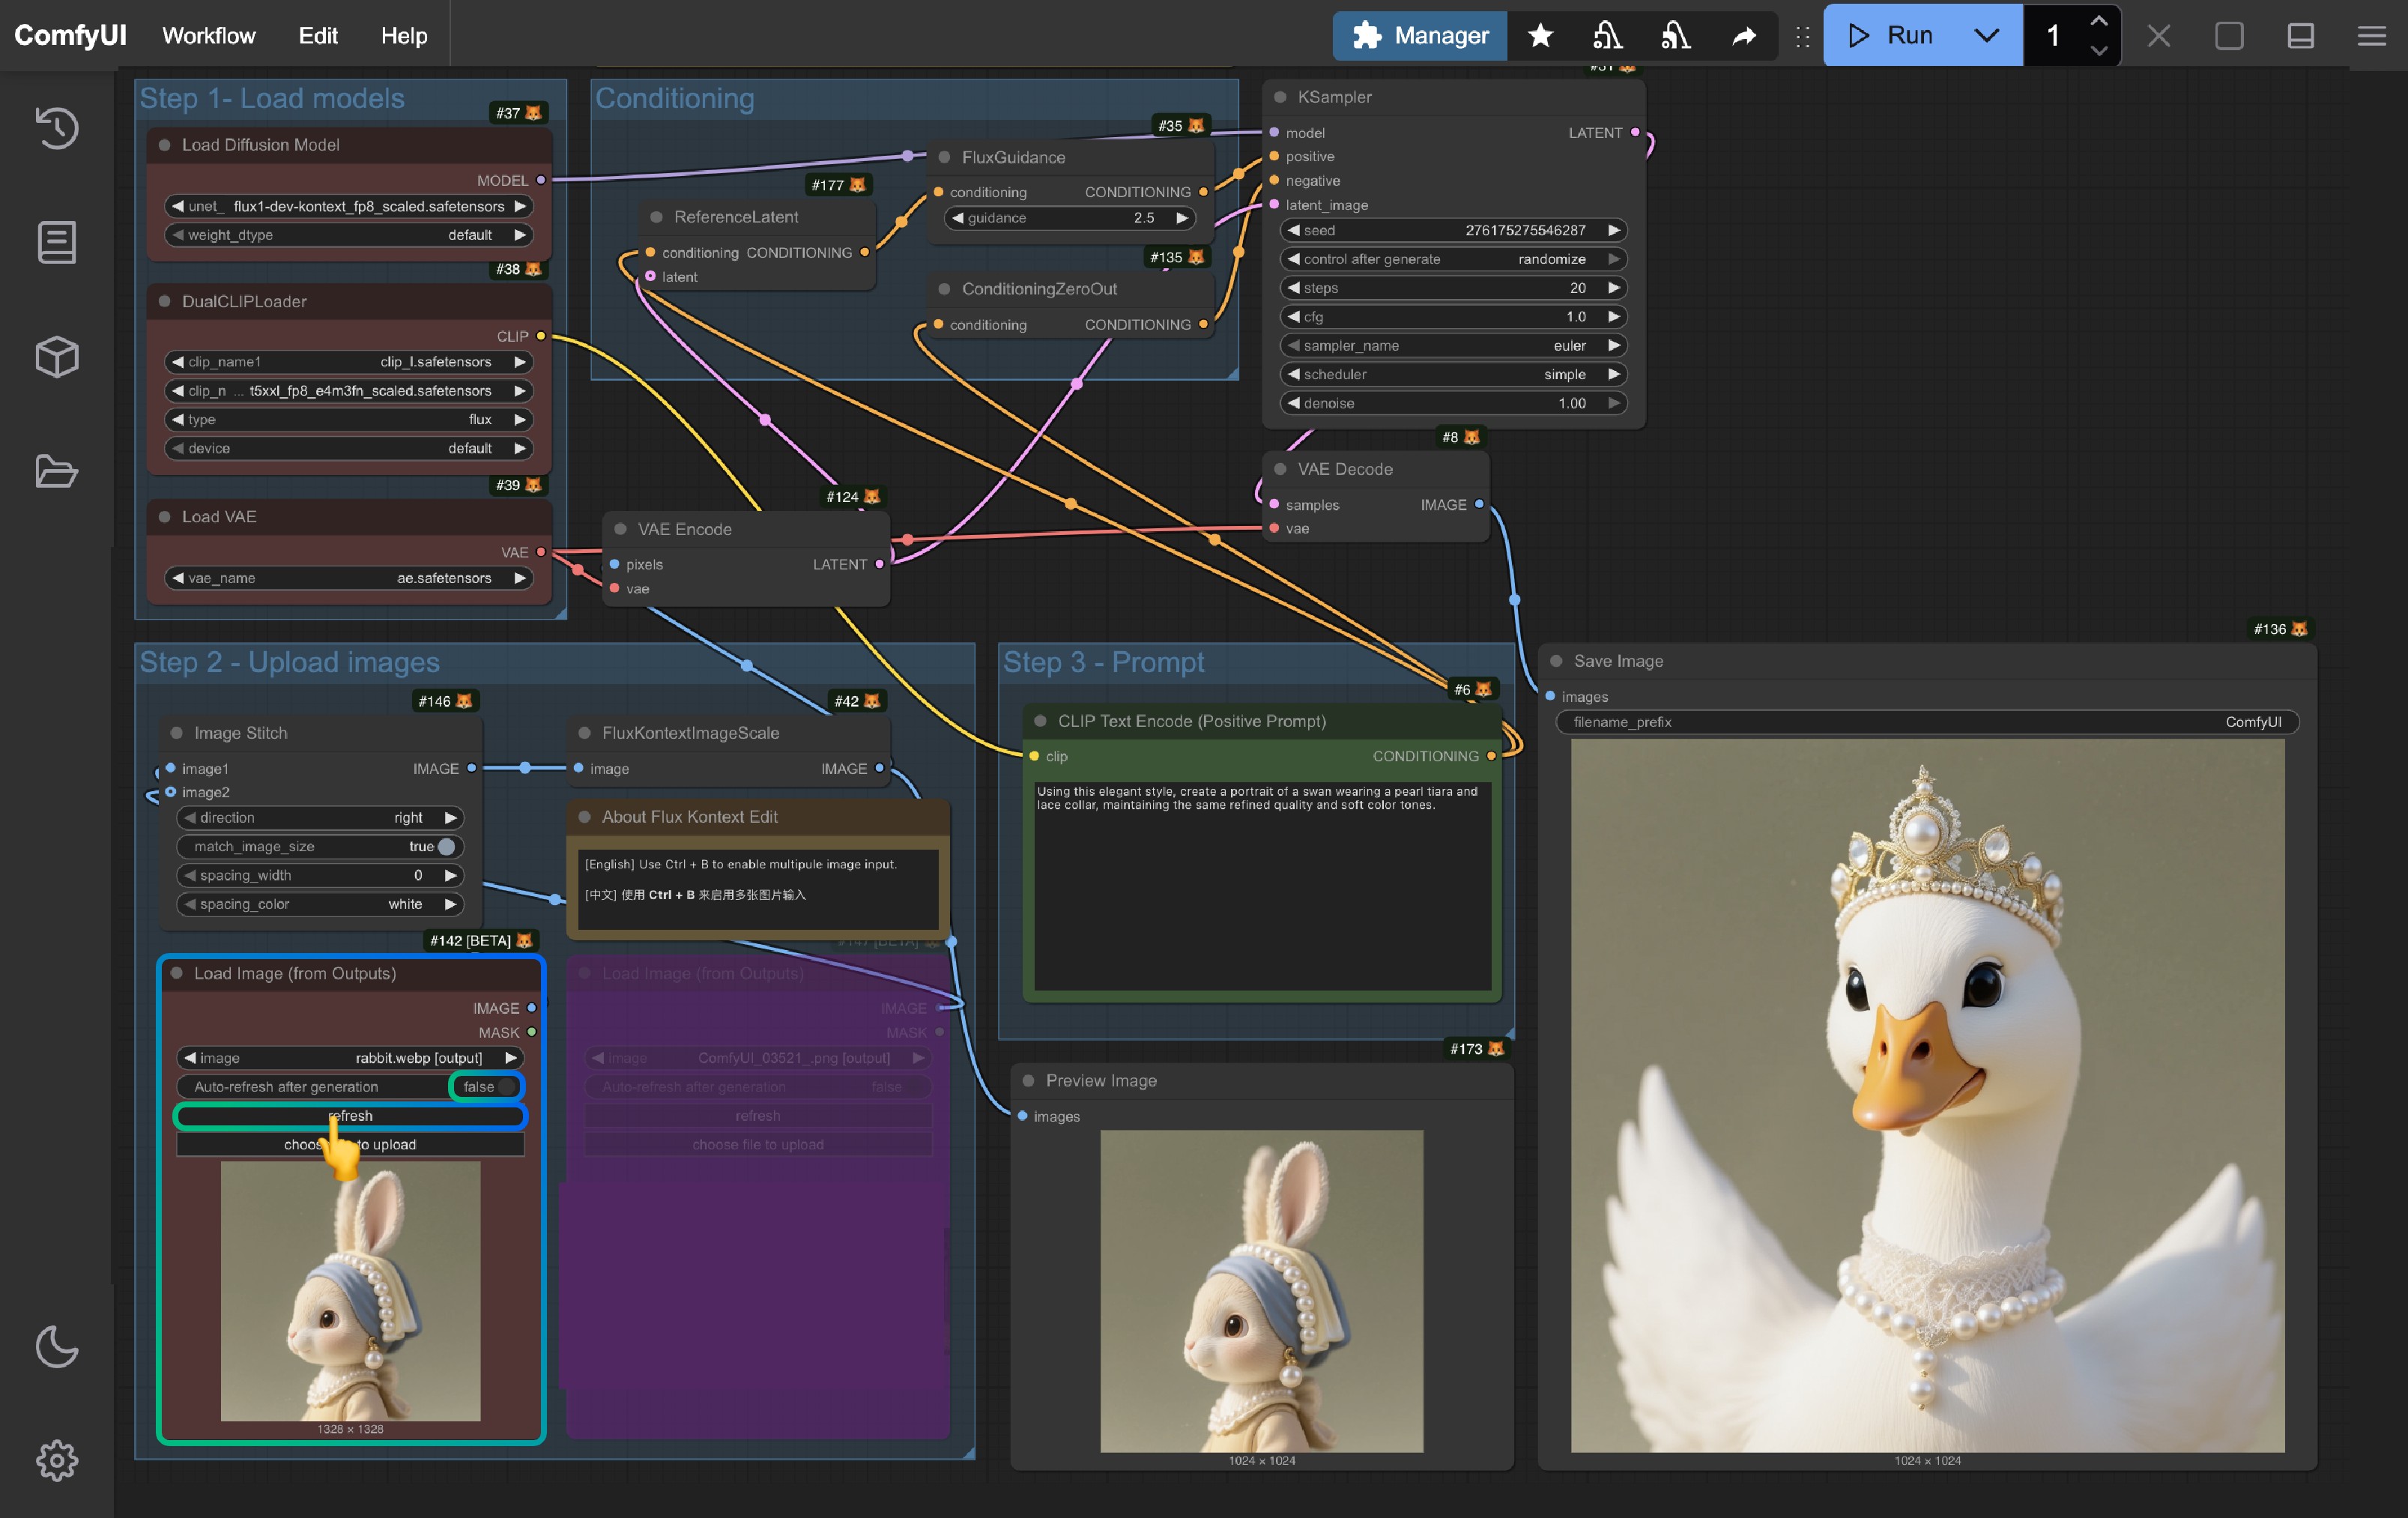This screenshot has width=2408, height=1518.
Task: Increase batch count up arrow
Action: [x=2099, y=21]
